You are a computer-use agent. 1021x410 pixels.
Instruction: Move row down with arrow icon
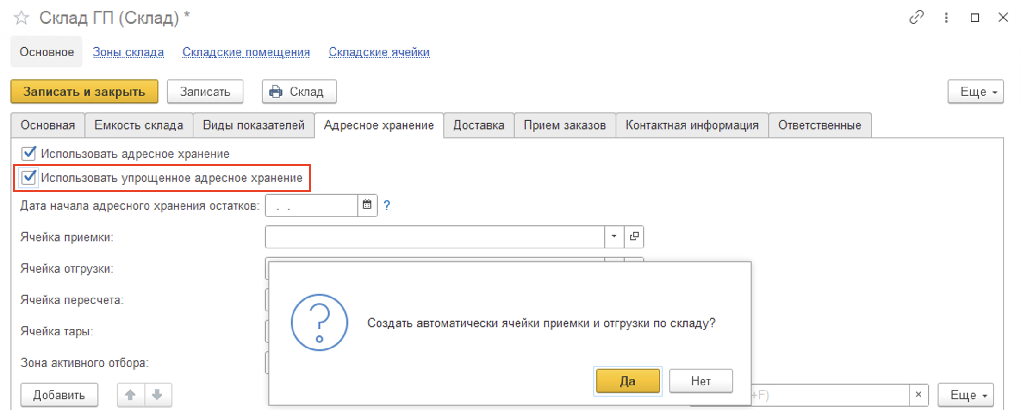[x=157, y=395]
